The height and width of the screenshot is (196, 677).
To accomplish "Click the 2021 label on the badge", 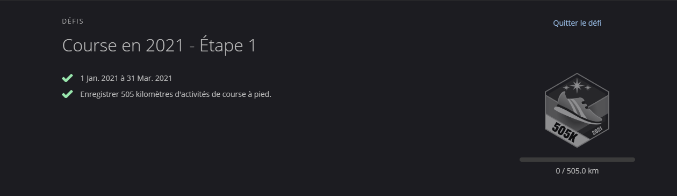I will [597, 131].
